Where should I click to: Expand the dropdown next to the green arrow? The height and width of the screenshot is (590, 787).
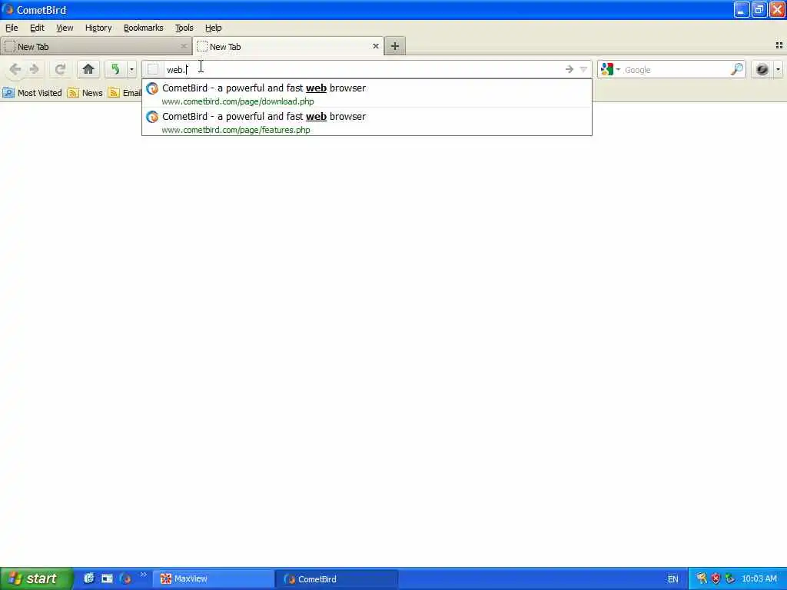tap(131, 69)
